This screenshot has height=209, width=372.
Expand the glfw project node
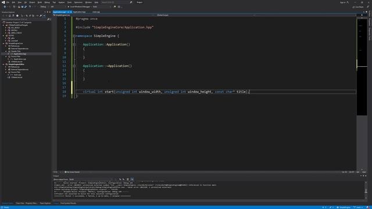click(6, 38)
